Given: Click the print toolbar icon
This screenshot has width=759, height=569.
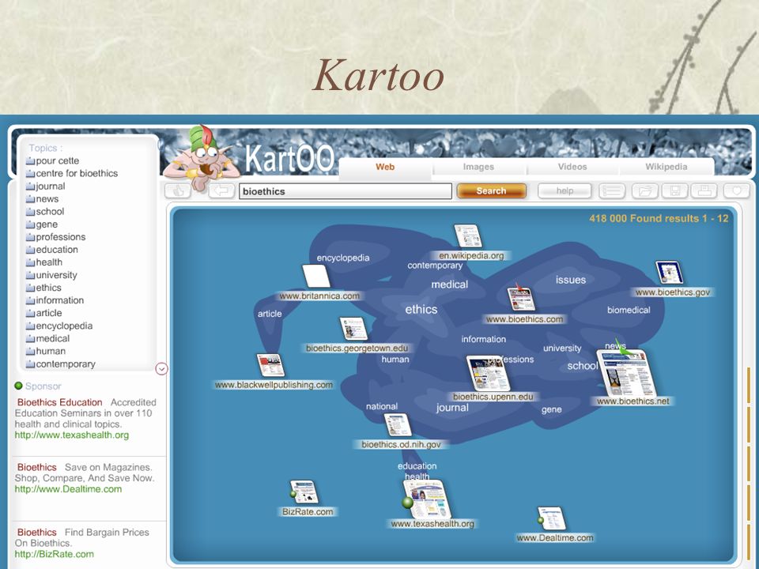Looking at the screenshot, I should click(704, 191).
